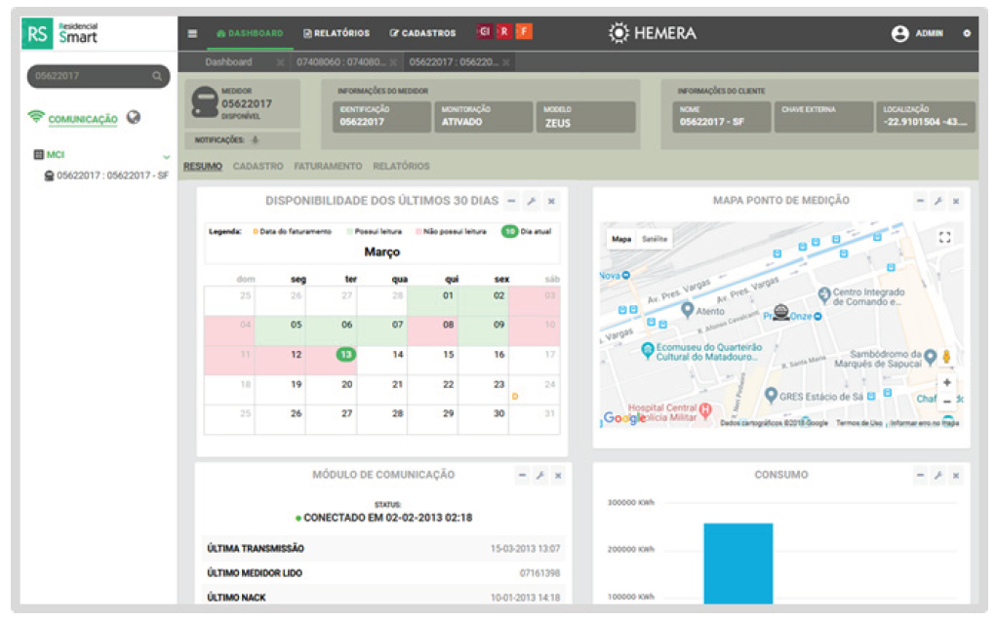Collapse the Módulo de Comunicação panel
This screenshot has width=996, height=621.
(522, 476)
